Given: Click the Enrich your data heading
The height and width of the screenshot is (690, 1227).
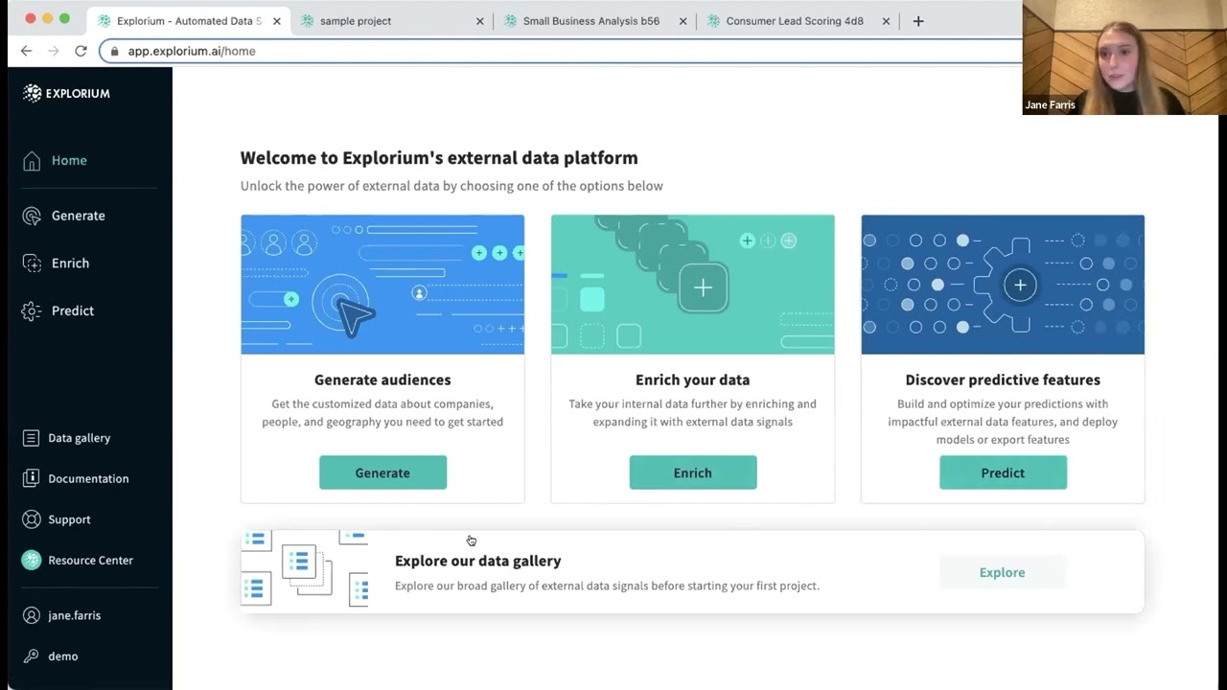Looking at the screenshot, I should pos(693,379).
